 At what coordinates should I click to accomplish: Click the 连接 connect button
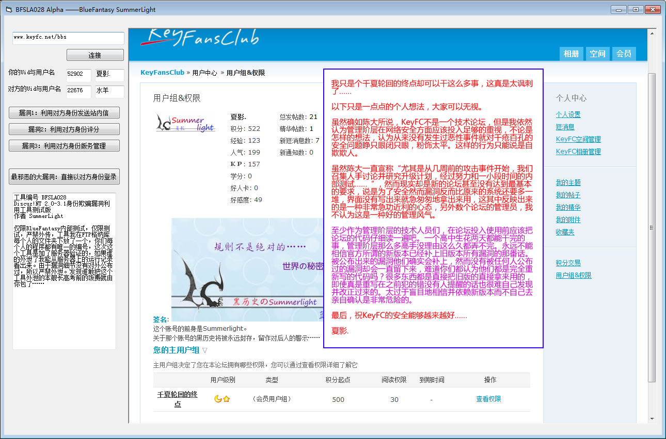pyautogui.click(x=95, y=55)
